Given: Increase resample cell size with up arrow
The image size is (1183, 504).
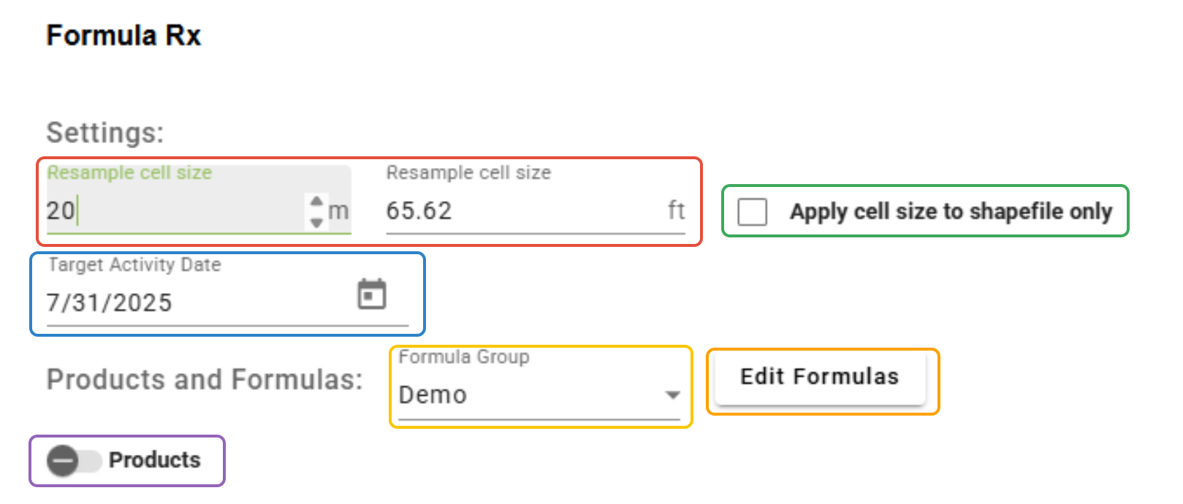Looking at the screenshot, I should click(x=316, y=201).
